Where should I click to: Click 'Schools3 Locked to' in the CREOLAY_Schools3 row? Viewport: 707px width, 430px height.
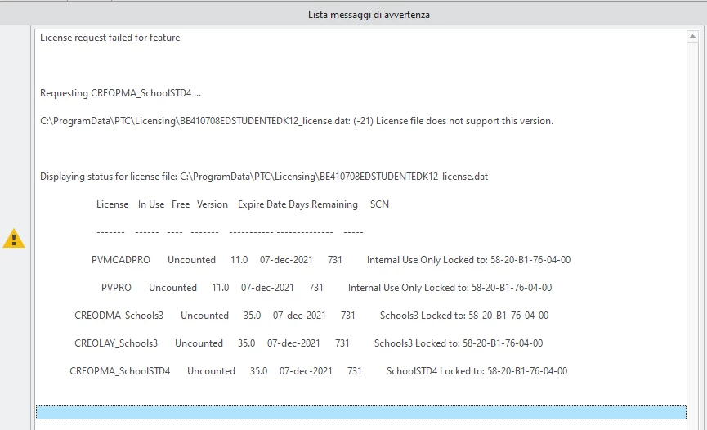(417, 343)
